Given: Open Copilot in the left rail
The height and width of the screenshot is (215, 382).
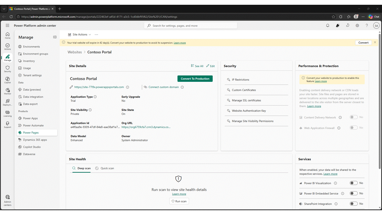Looking at the screenshot, I should point(7,80).
